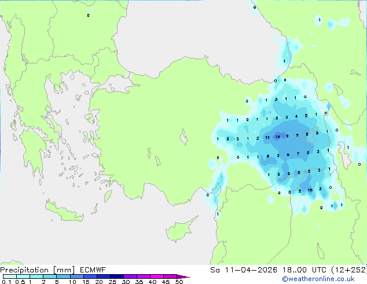Screen dimensions: 367x284
Task: Click the legend scale label '40'
Action: coord(152,282)
